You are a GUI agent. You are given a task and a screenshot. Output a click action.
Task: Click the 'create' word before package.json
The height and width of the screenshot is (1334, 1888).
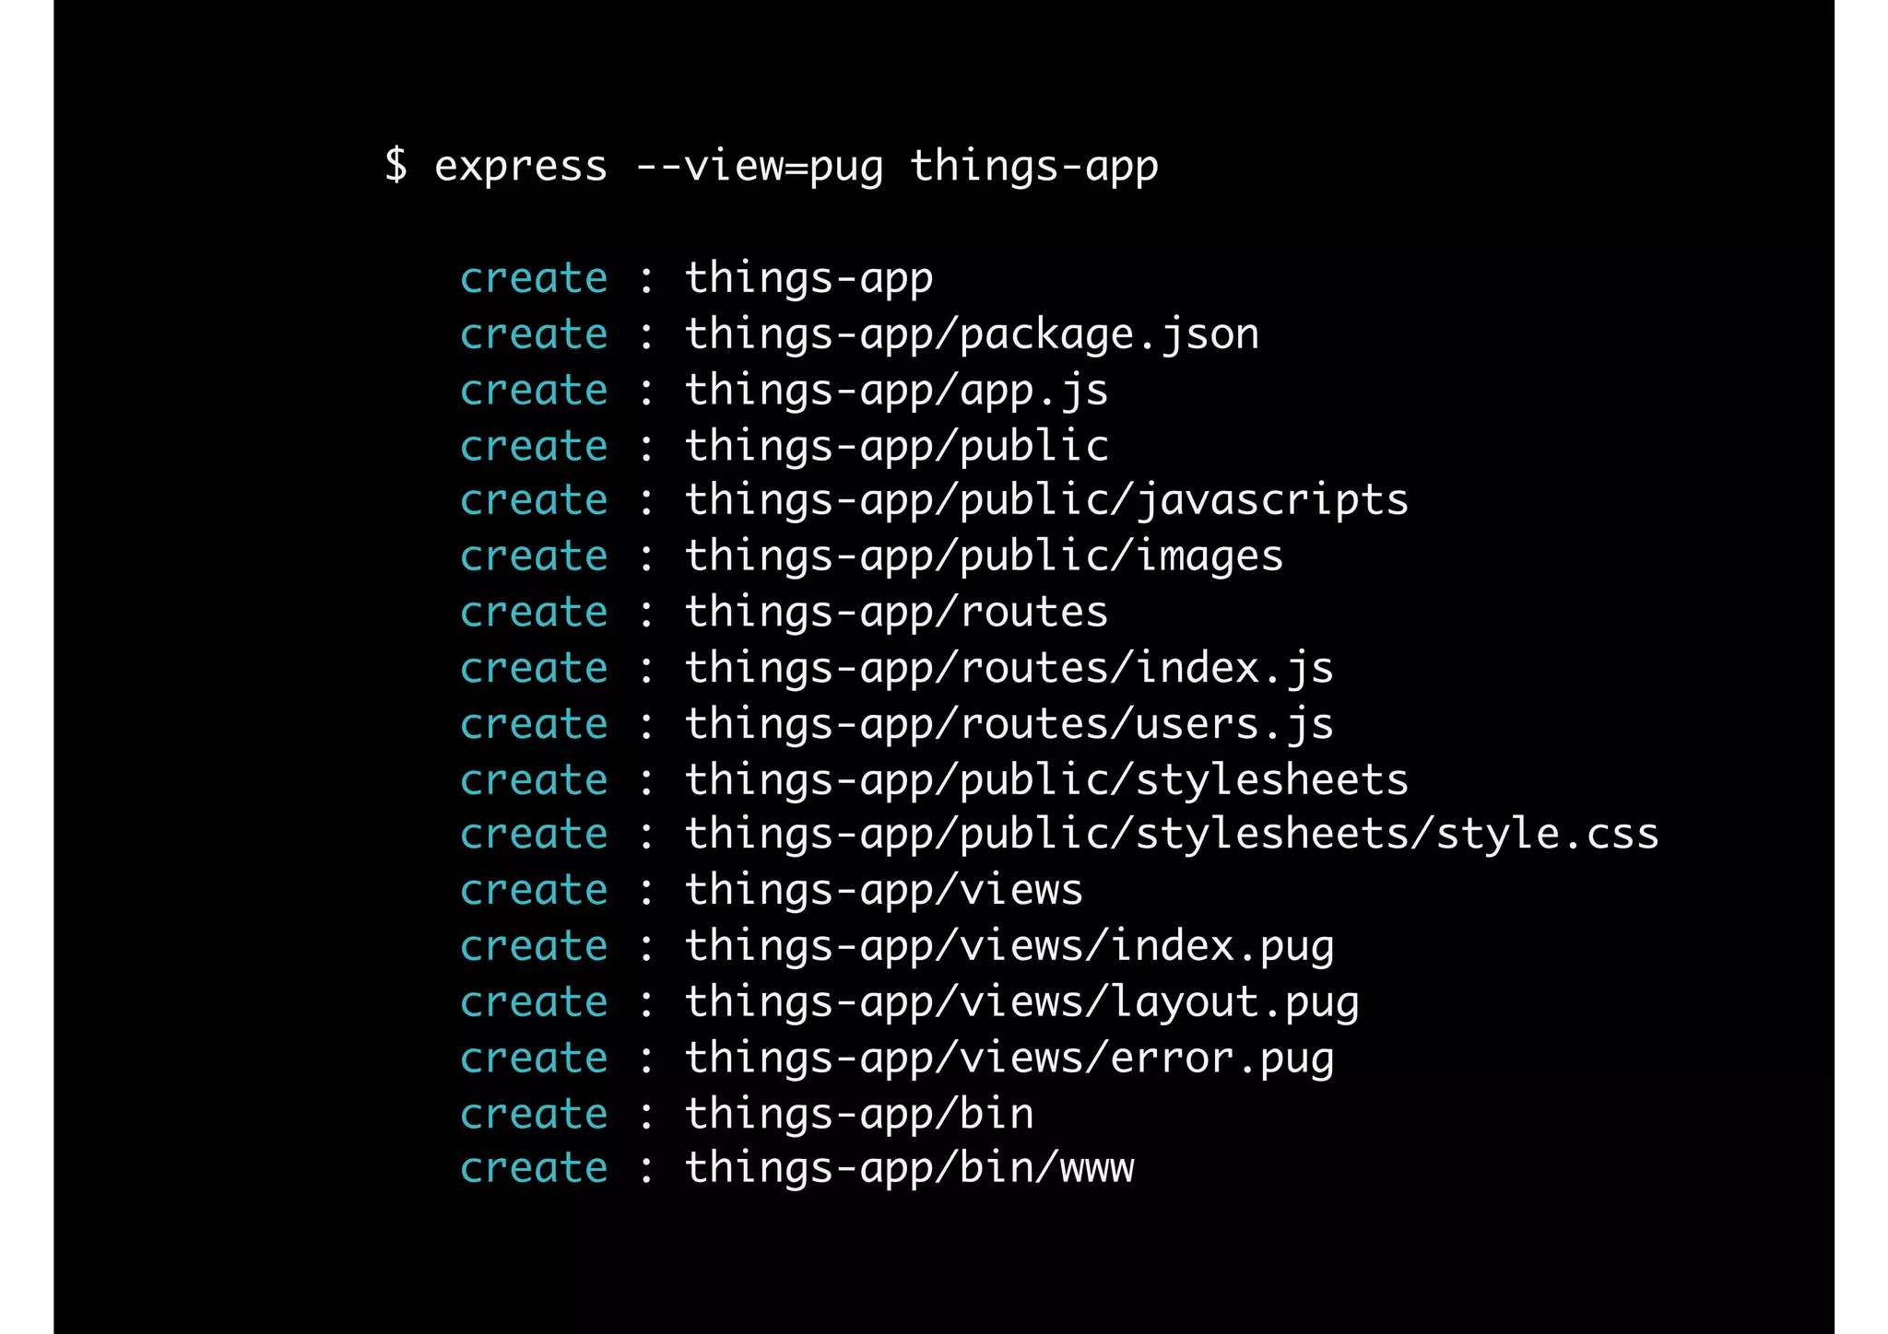tap(534, 334)
